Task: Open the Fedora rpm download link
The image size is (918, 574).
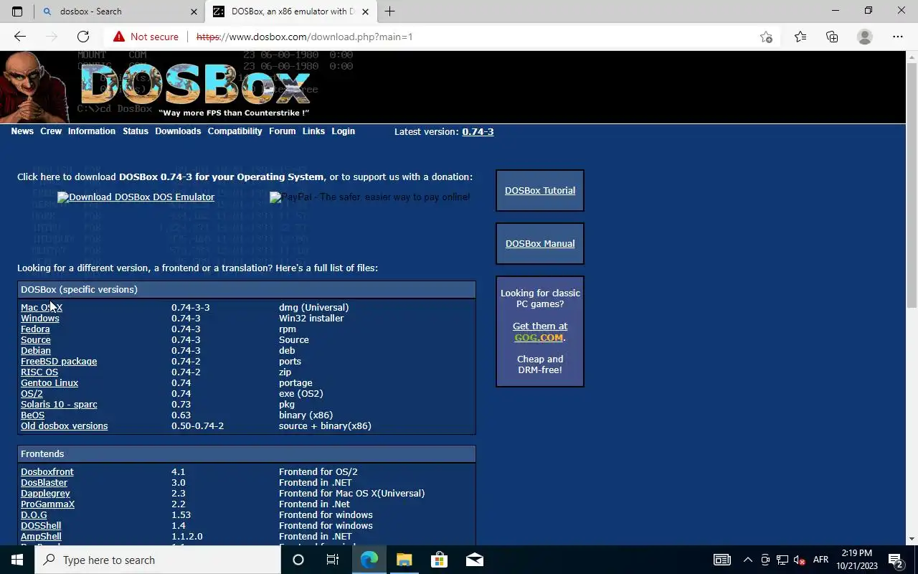Action: [35, 329]
